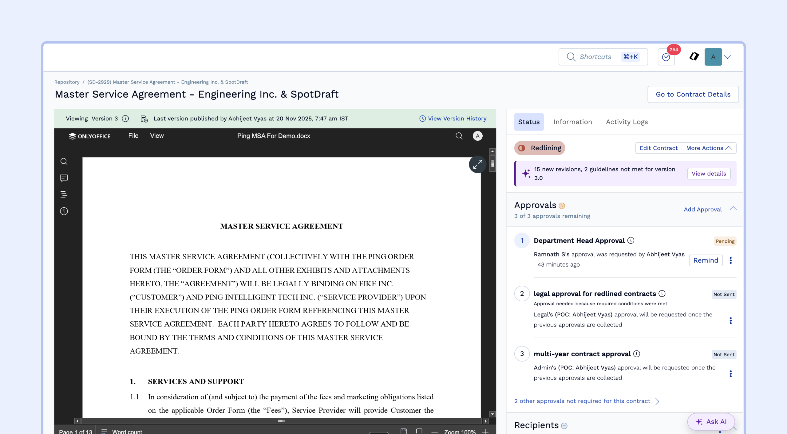Image resolution: width=787 pixels, height=434 pixels.
Task: Click the document info icon in the sidebar
Action: tap(64, 211)
